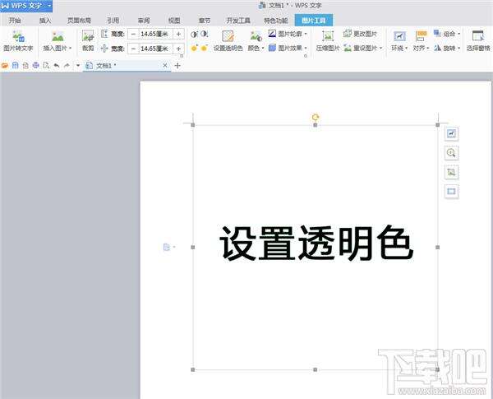Increase height with the plus button
The width and height of the screenshot is (493, 399).
(x=178, y=34)
